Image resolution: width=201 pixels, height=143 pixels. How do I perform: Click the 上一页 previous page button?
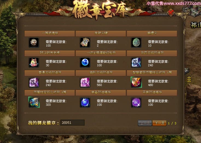point(145,123)
